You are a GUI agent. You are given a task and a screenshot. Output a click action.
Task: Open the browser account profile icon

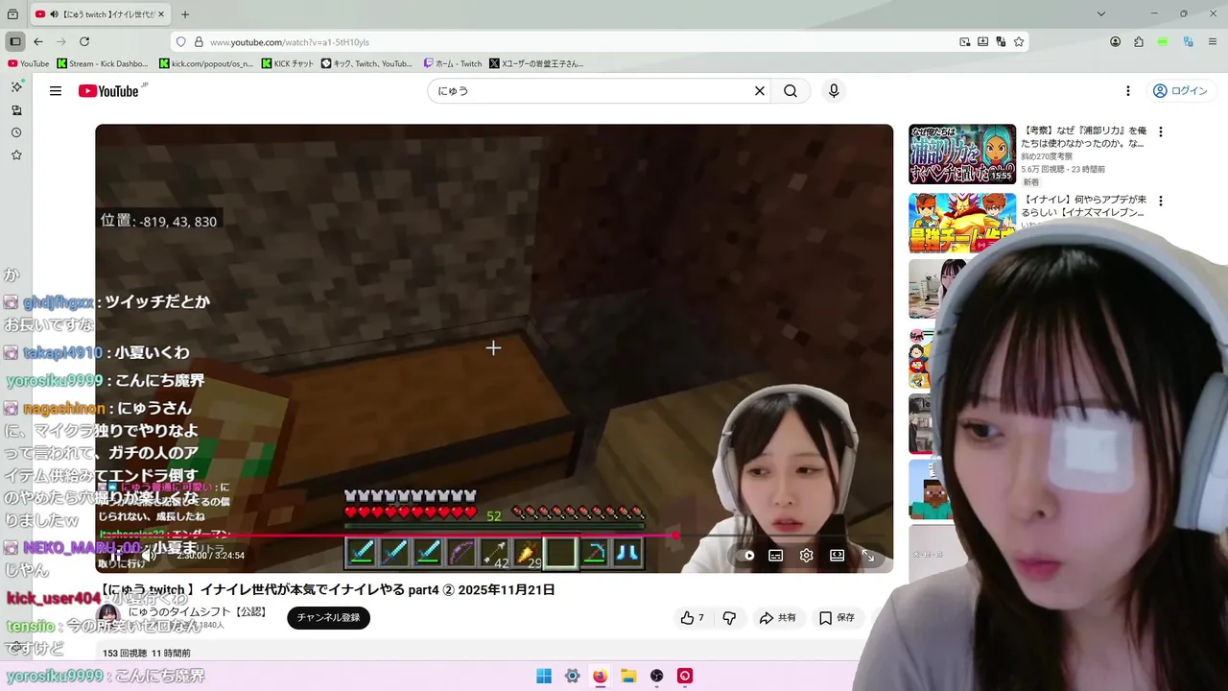pyautogui.click(x=1115, y=42)
